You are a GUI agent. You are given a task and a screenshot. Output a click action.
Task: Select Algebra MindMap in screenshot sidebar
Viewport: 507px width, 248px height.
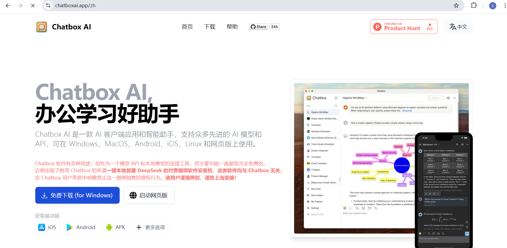click(322, 112)
